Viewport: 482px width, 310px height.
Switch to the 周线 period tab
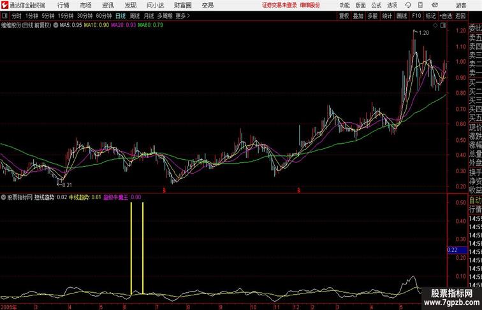tap(135, 16)
